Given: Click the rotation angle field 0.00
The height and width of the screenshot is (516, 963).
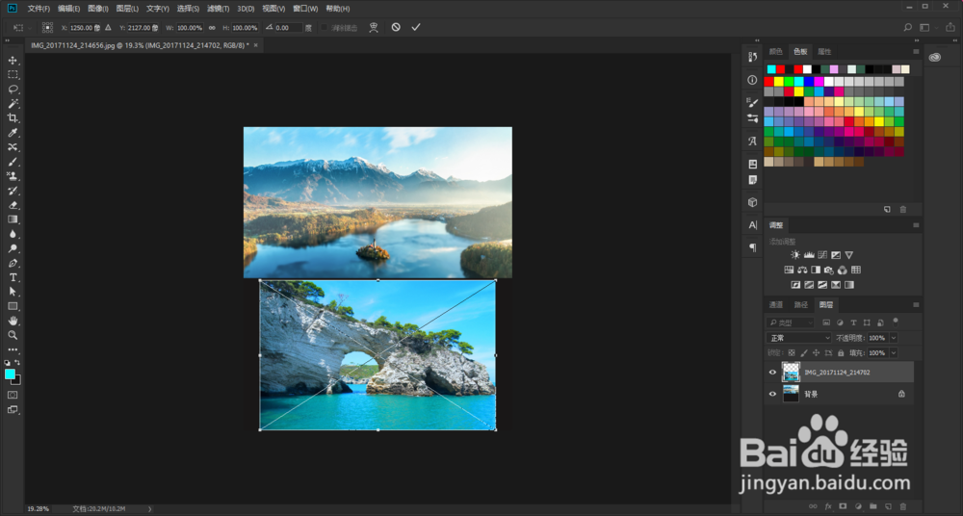Looking at the screenshot, I should (x=288, y=28).
